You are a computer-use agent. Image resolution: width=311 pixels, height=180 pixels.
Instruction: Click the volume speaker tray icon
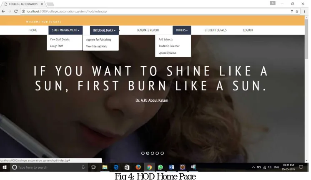pyautogui.click(x=269, y=167)
